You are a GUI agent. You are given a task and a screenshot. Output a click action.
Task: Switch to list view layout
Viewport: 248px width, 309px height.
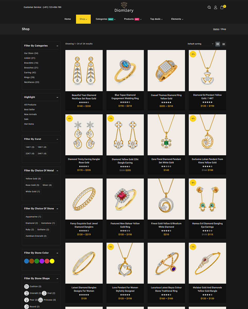click(x=224, y=44)
